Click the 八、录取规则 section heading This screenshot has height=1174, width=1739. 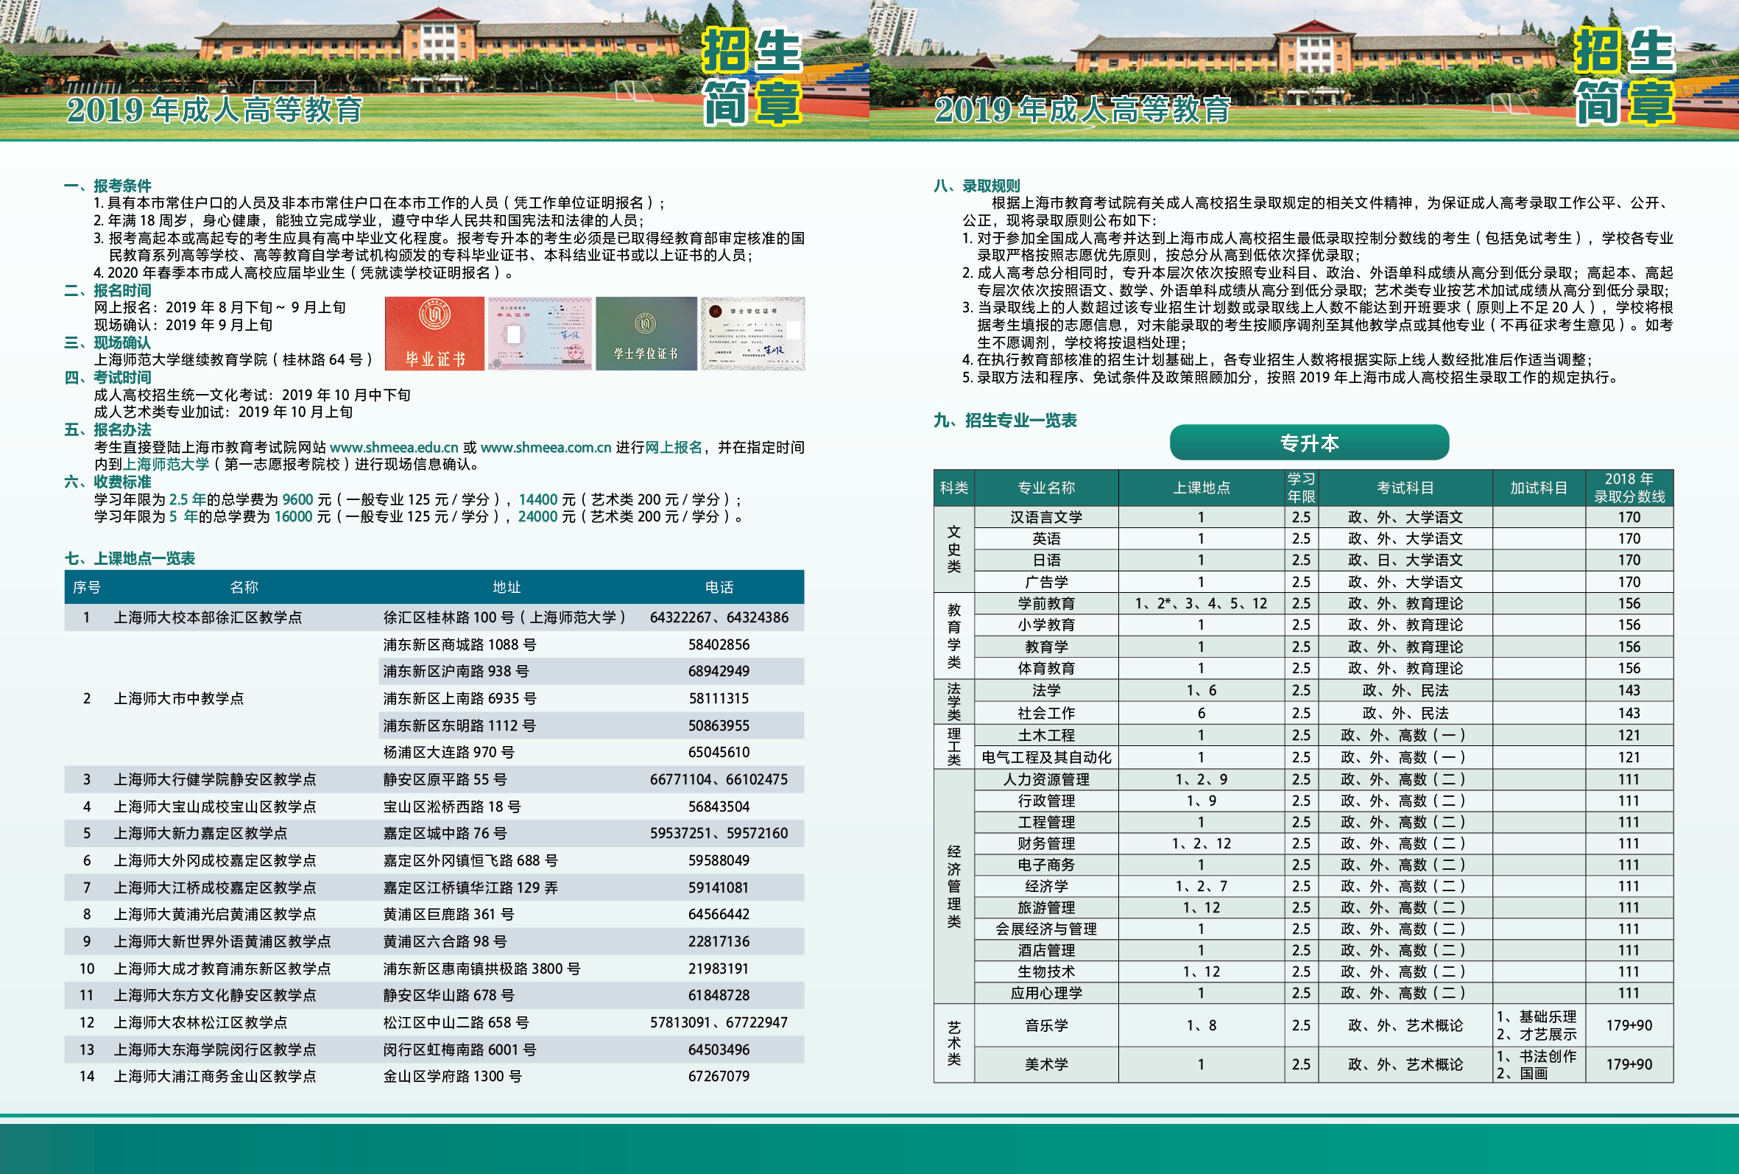coord(976,186)
